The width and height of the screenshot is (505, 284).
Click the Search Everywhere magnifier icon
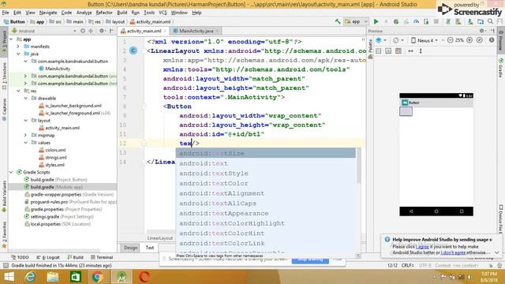pos(490,21)
